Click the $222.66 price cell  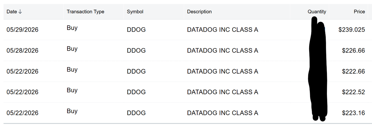tap(353, 71)
